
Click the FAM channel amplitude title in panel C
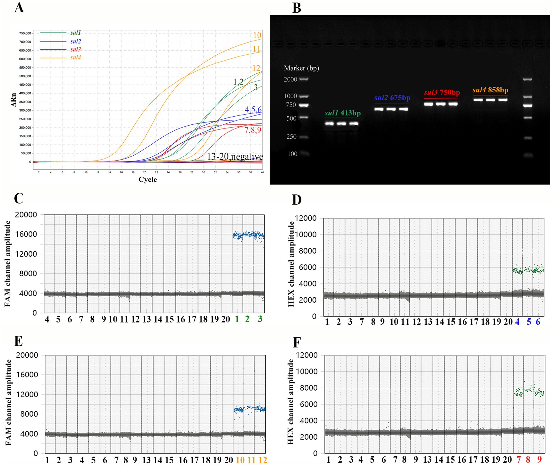coord(8,264)
